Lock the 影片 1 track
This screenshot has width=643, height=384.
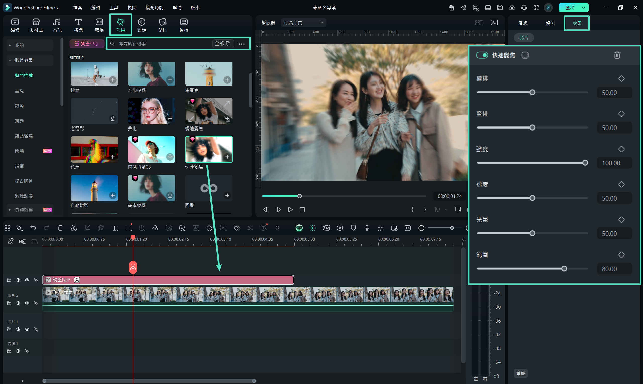coord(9,329)
